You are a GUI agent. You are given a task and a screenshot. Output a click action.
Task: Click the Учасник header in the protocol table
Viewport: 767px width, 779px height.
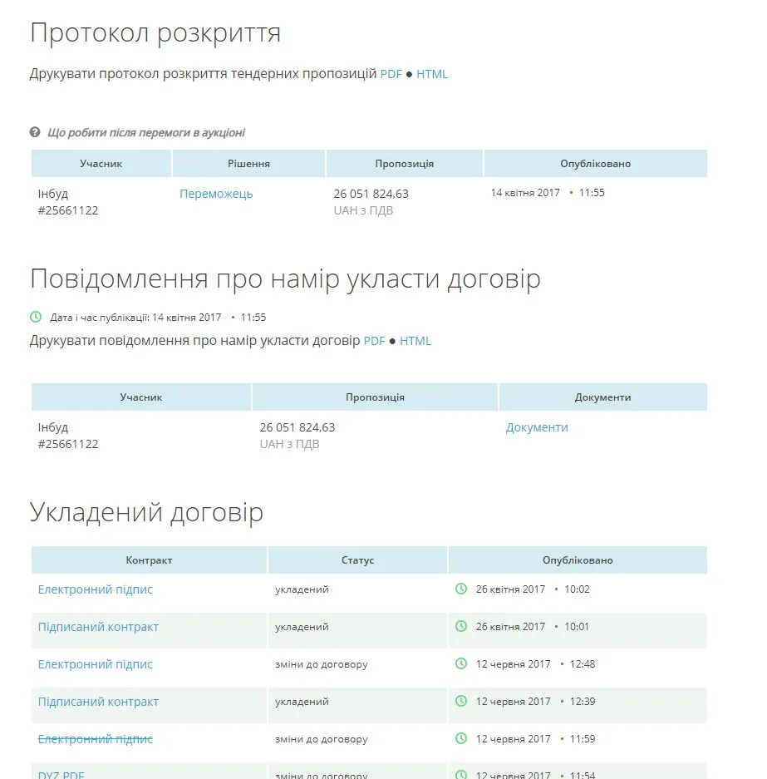(101, 164)
